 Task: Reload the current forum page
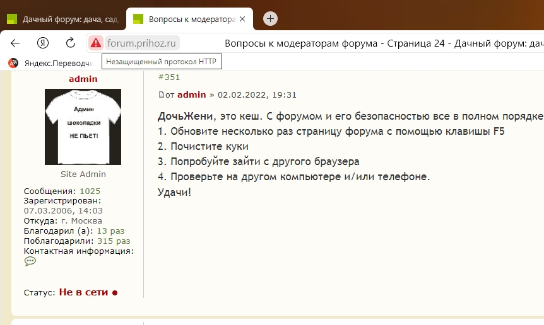click(x=71, y=43)
